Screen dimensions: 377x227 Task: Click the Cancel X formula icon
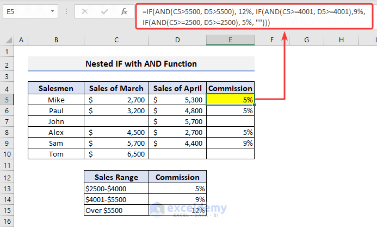tap(85, 11)
